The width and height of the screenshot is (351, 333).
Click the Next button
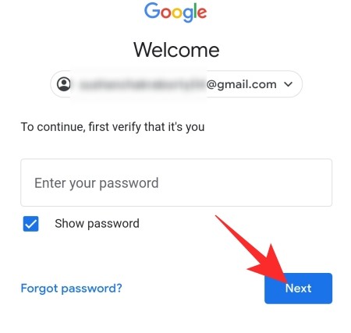click(298, 289)
